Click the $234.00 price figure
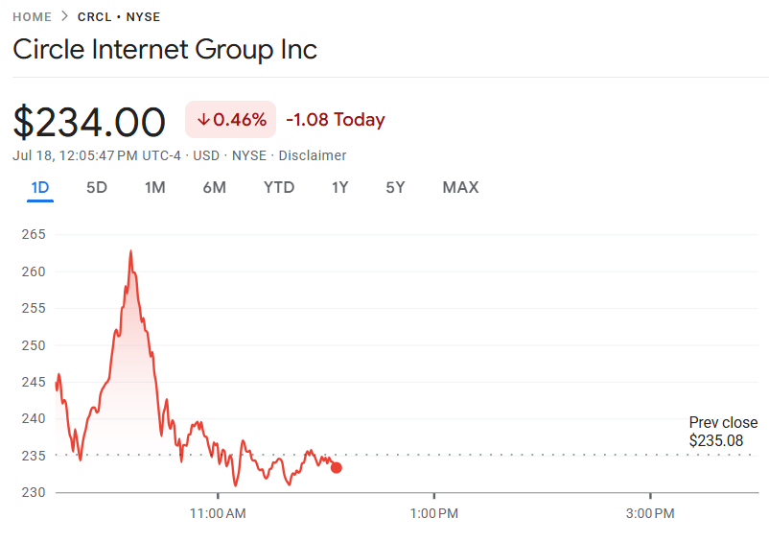Screen dimensions: 769x542 pyautogui.click(x=90, y=123)
